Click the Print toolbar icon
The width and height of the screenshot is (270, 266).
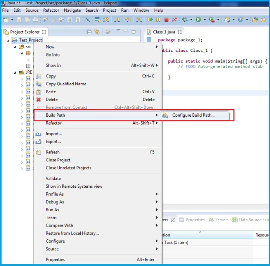click(x=35, y=20)
